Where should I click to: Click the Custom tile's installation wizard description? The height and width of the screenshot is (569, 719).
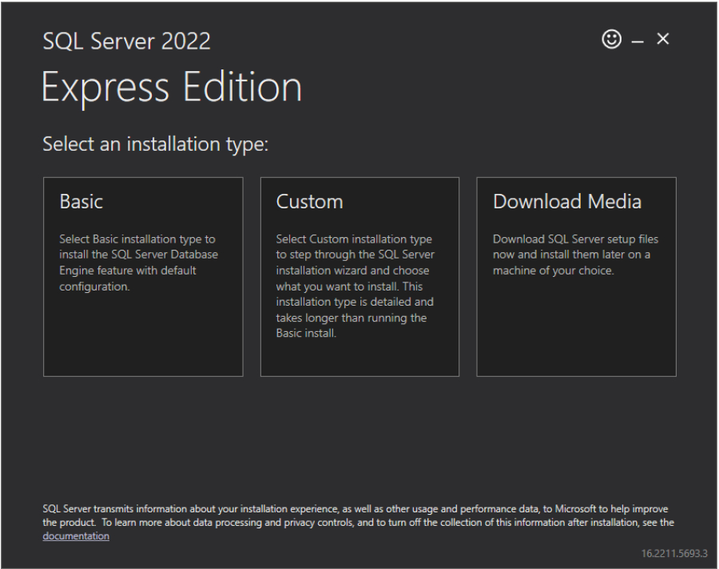[355, 286]
